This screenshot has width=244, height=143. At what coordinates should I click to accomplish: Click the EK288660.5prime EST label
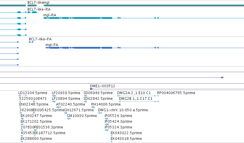pos(36,139)
